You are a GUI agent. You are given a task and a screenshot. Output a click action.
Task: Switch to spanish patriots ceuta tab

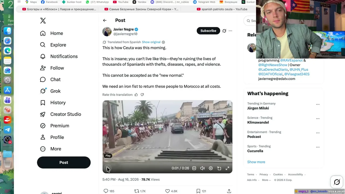tap(222, 9)
